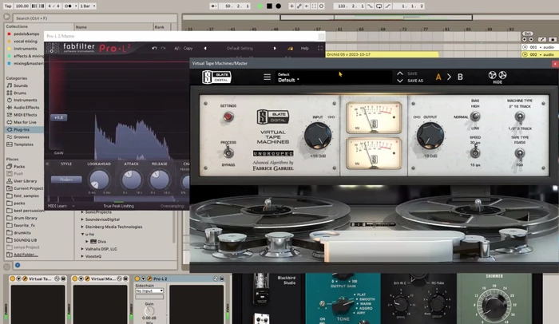This screenshot has width=559, height=324.
Task: Click MIDI Learn in Pro-L 2
Action: [57, 206]
